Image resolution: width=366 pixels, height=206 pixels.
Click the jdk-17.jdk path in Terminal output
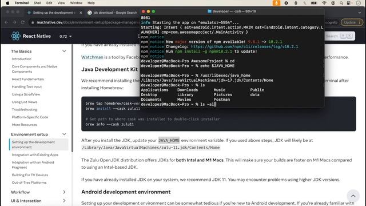[207, 80]
